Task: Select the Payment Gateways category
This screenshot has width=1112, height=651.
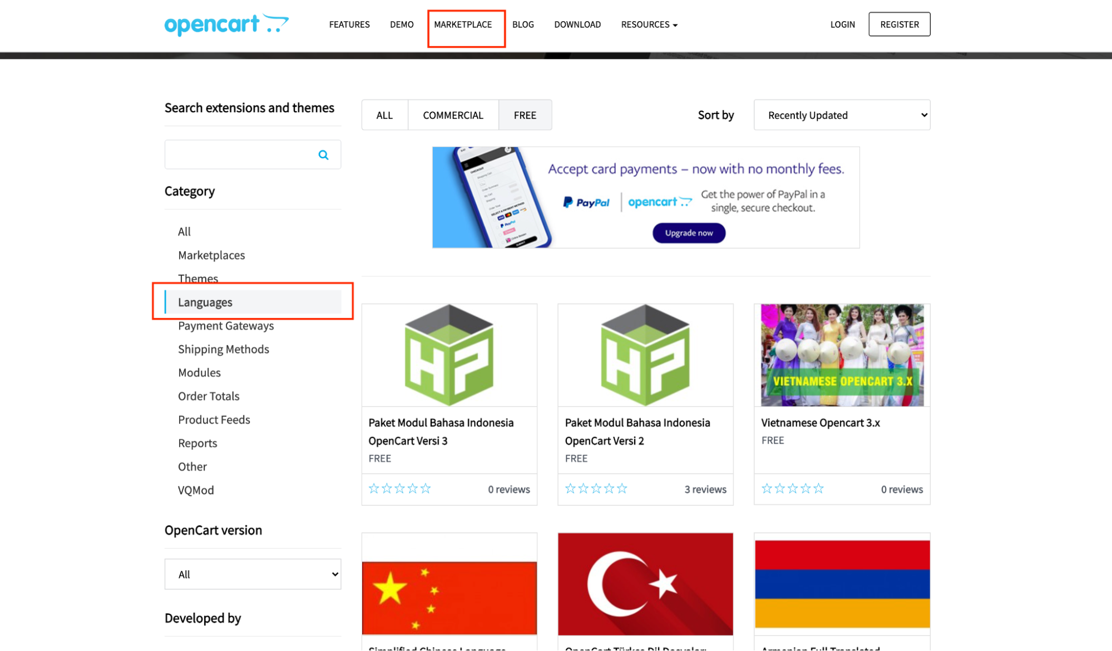Action: click(226, 326)
